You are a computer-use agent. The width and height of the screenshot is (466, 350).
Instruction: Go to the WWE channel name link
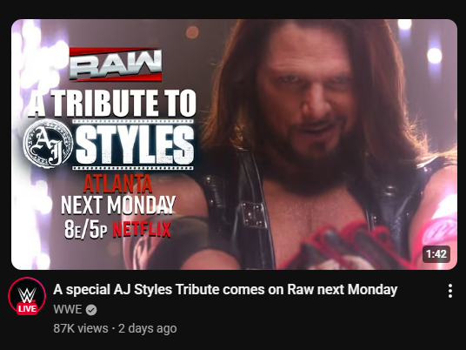(x=68, y=310)
